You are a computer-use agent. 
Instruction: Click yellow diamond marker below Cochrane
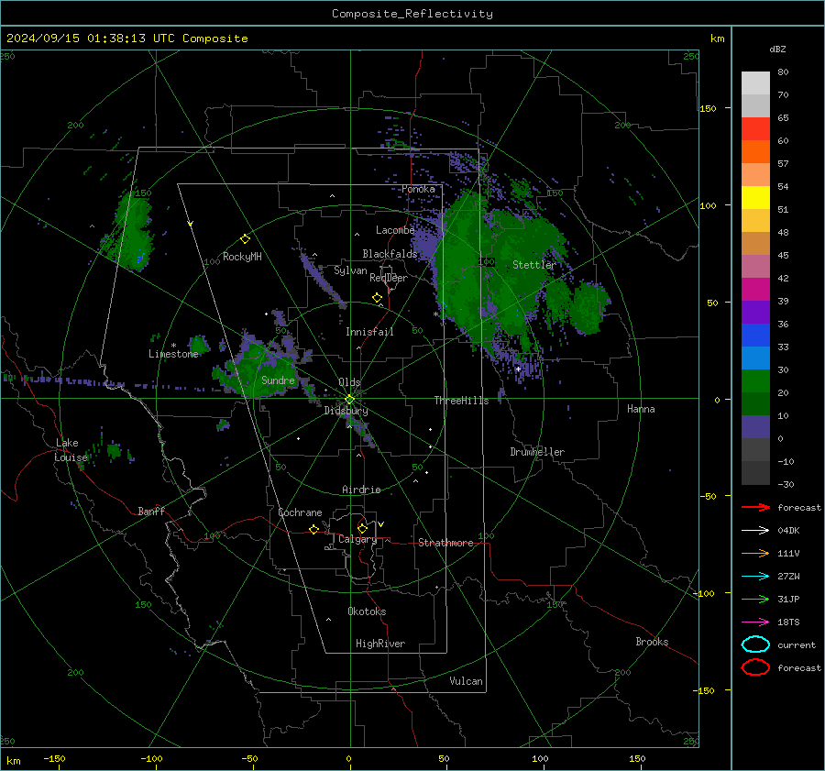click(313, 530)
